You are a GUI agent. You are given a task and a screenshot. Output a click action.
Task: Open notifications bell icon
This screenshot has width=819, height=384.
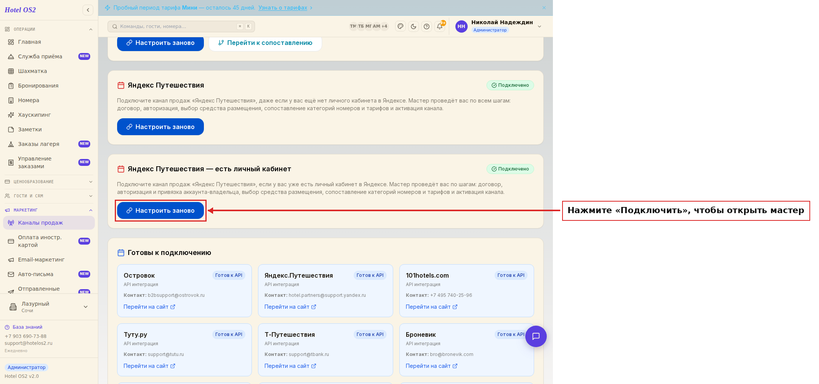[x=440, y=26]
